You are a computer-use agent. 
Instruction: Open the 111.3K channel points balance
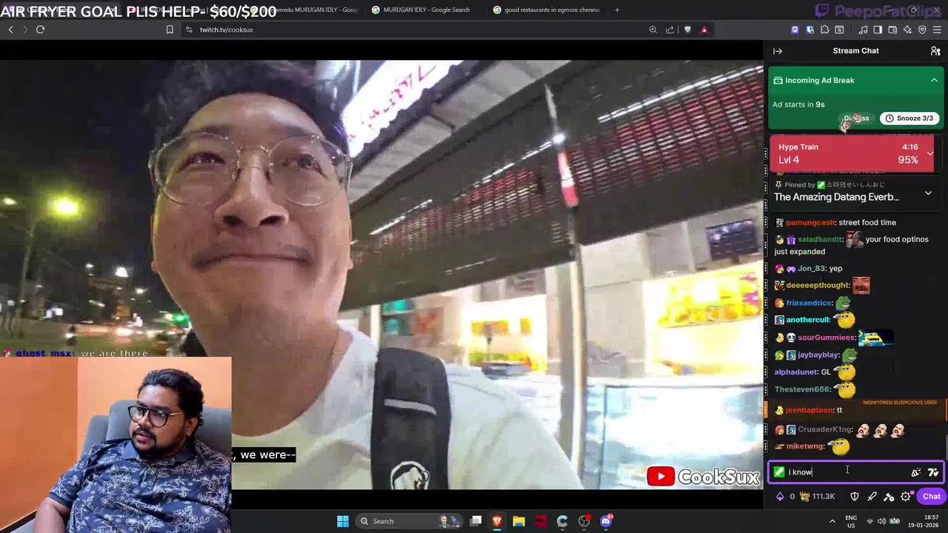(x=817, y=497)
